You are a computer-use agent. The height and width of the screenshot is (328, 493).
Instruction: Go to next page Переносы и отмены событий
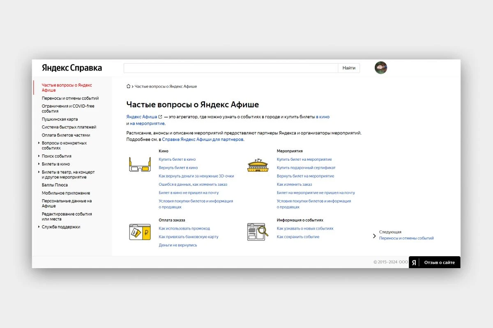406,238
